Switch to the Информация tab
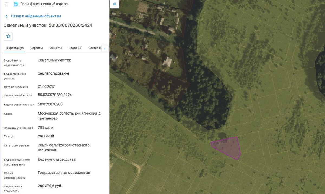This screenshot has width=325, height=194. tap(15, 48)
